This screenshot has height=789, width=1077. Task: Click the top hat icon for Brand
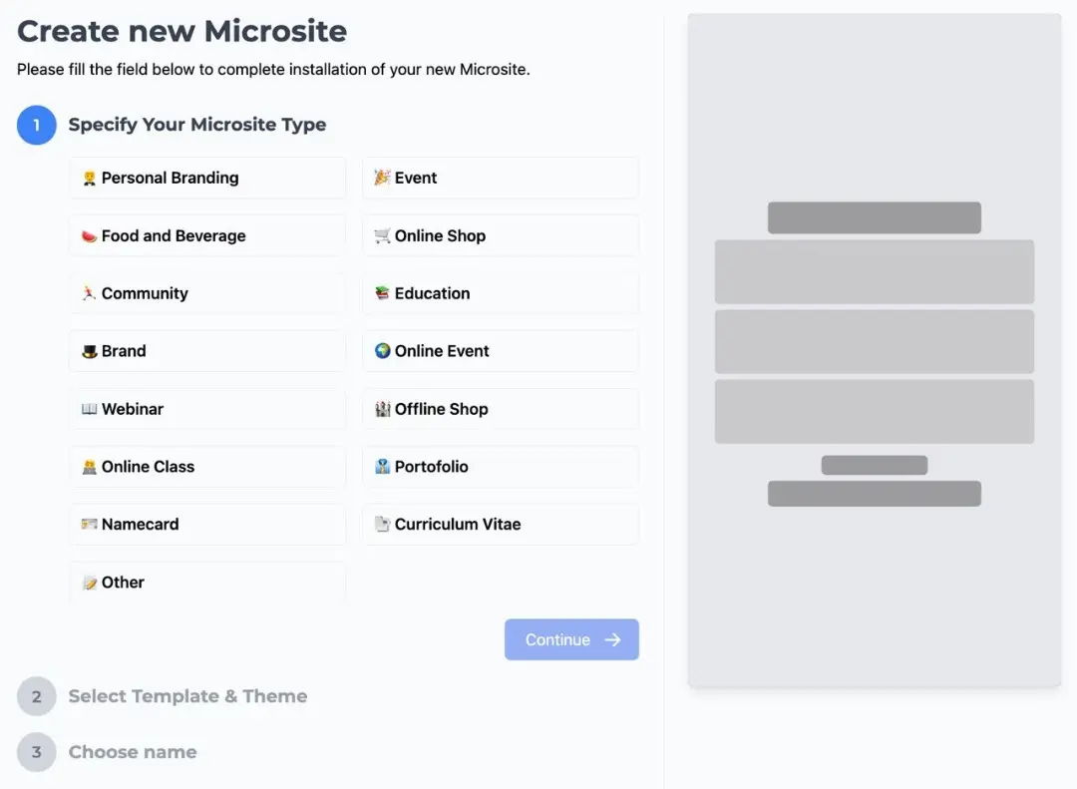89,351
